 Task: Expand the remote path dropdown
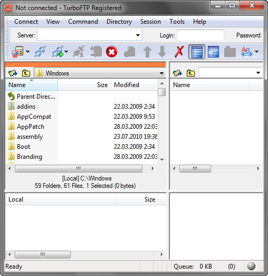[258, 72]
